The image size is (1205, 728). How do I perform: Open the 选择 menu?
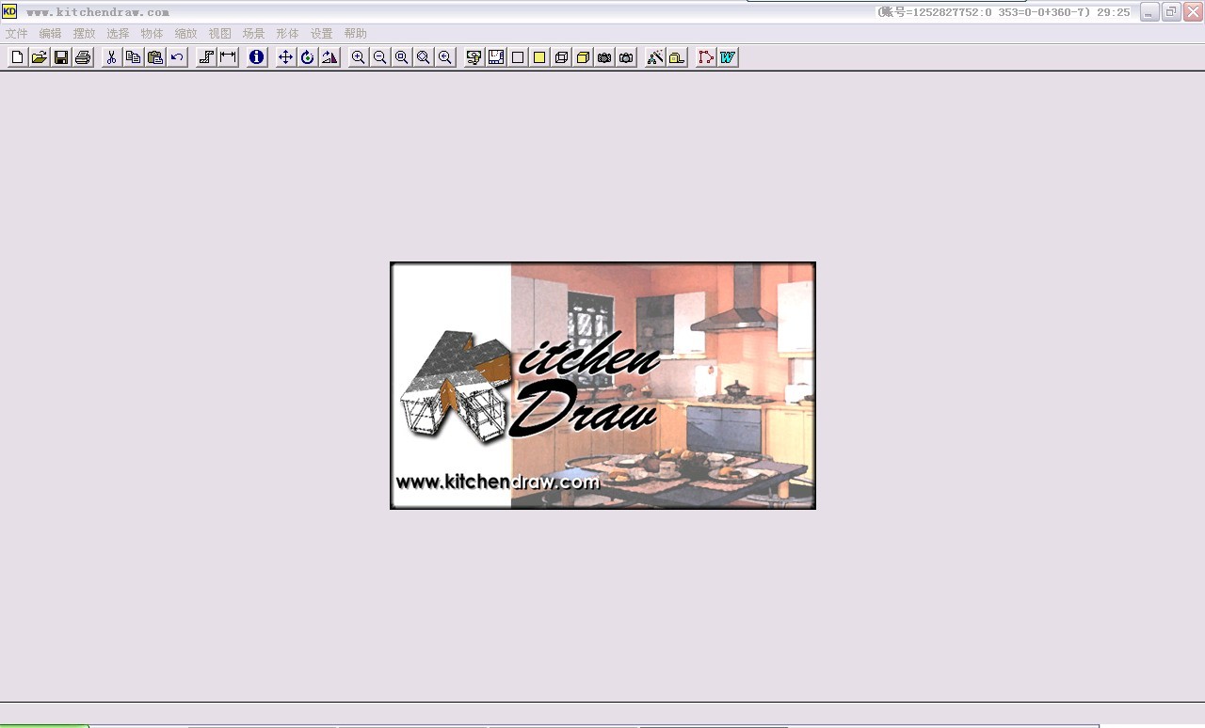(x=118, y=34)
